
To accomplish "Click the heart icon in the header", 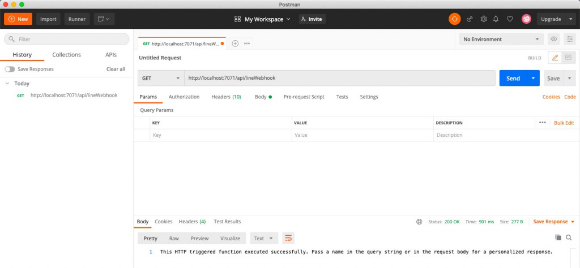I will click(510, 19).
